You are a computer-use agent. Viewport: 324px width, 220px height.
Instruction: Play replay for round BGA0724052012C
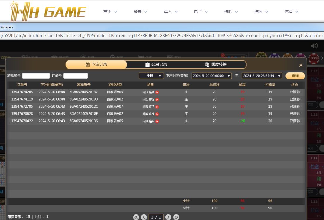pyautogui.click(x=157, y=107)
